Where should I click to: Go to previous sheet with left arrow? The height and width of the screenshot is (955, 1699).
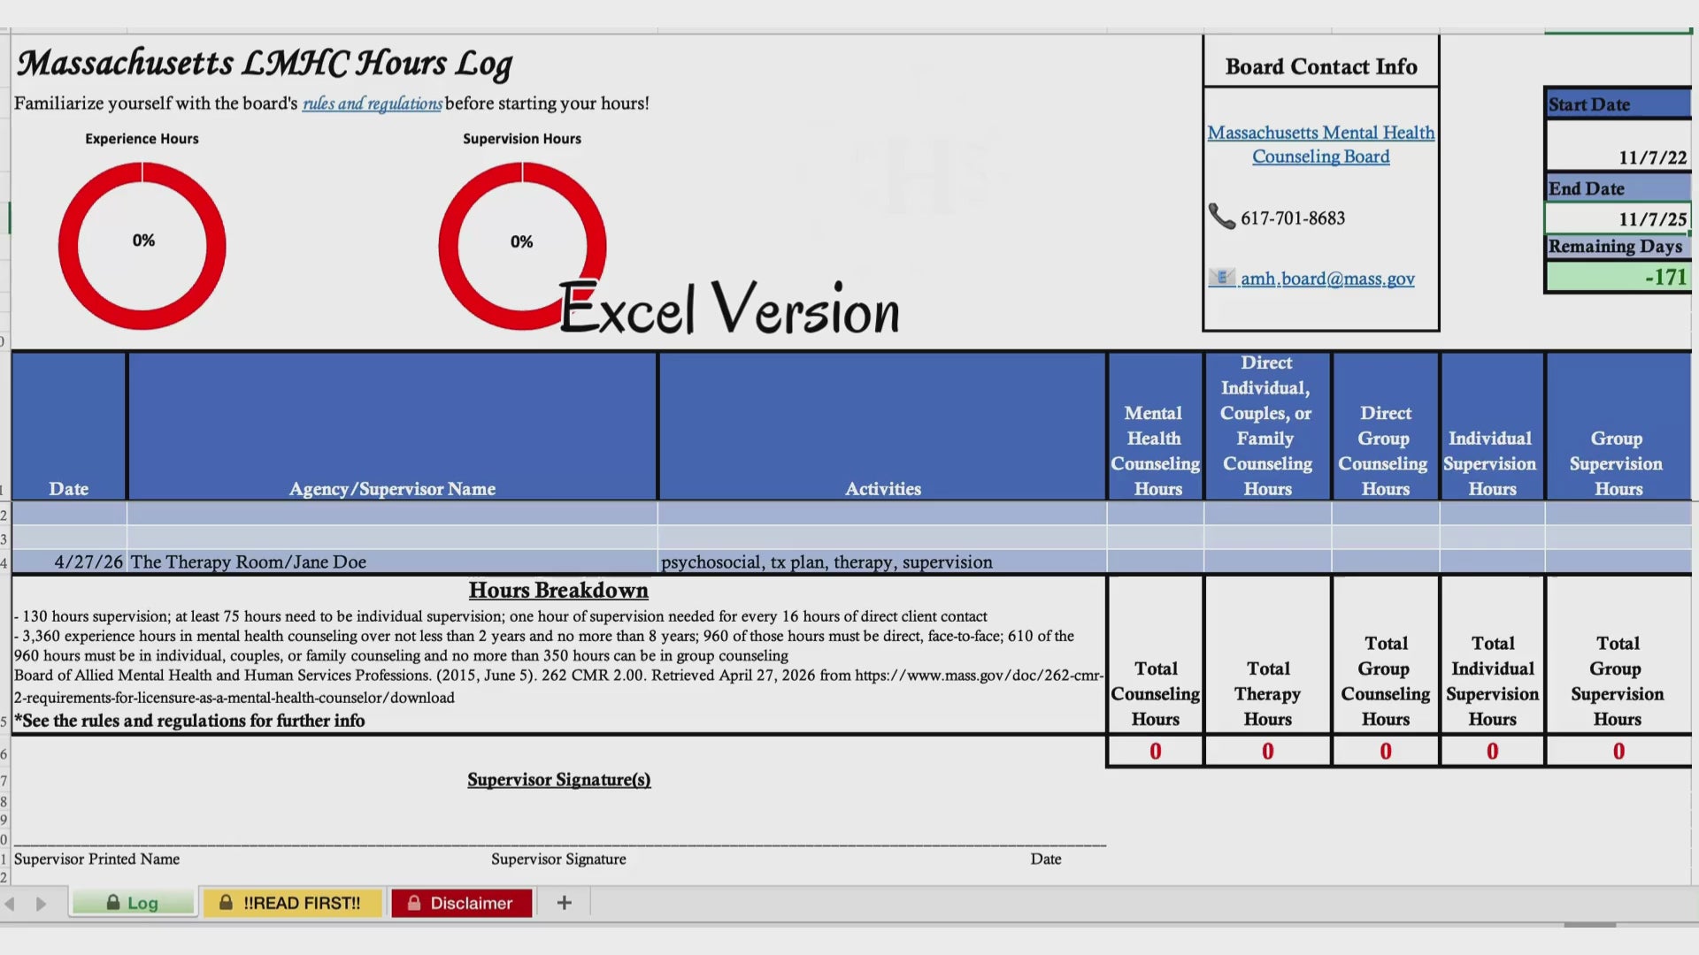point(11,904)
